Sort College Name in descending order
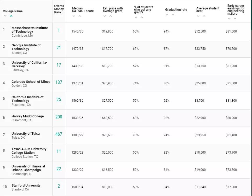The width and height of the screenshot is (252, 196). click(5, 16)
